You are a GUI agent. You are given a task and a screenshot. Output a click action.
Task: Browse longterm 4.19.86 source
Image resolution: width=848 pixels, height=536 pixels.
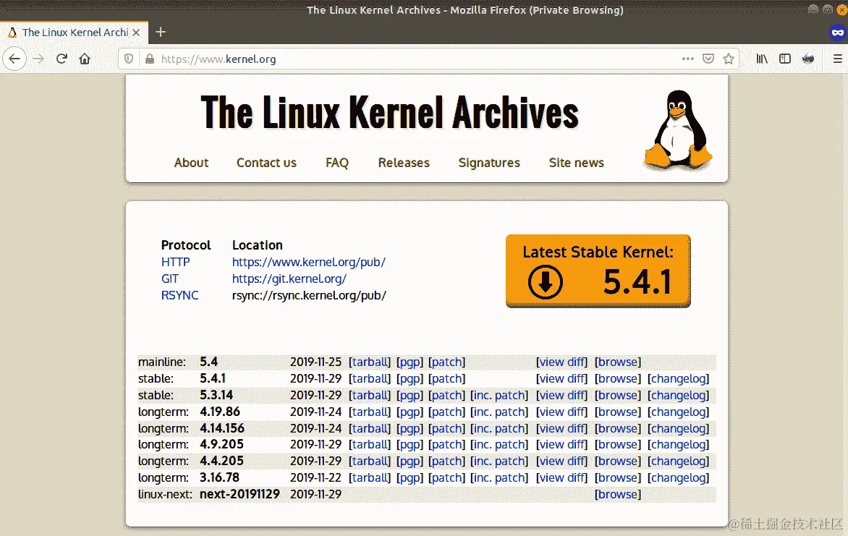tap(618, 412)
